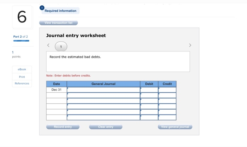Go to the previous journal entry arrow
The width and height of the screenshot is (247, 147).
point(48,45)
